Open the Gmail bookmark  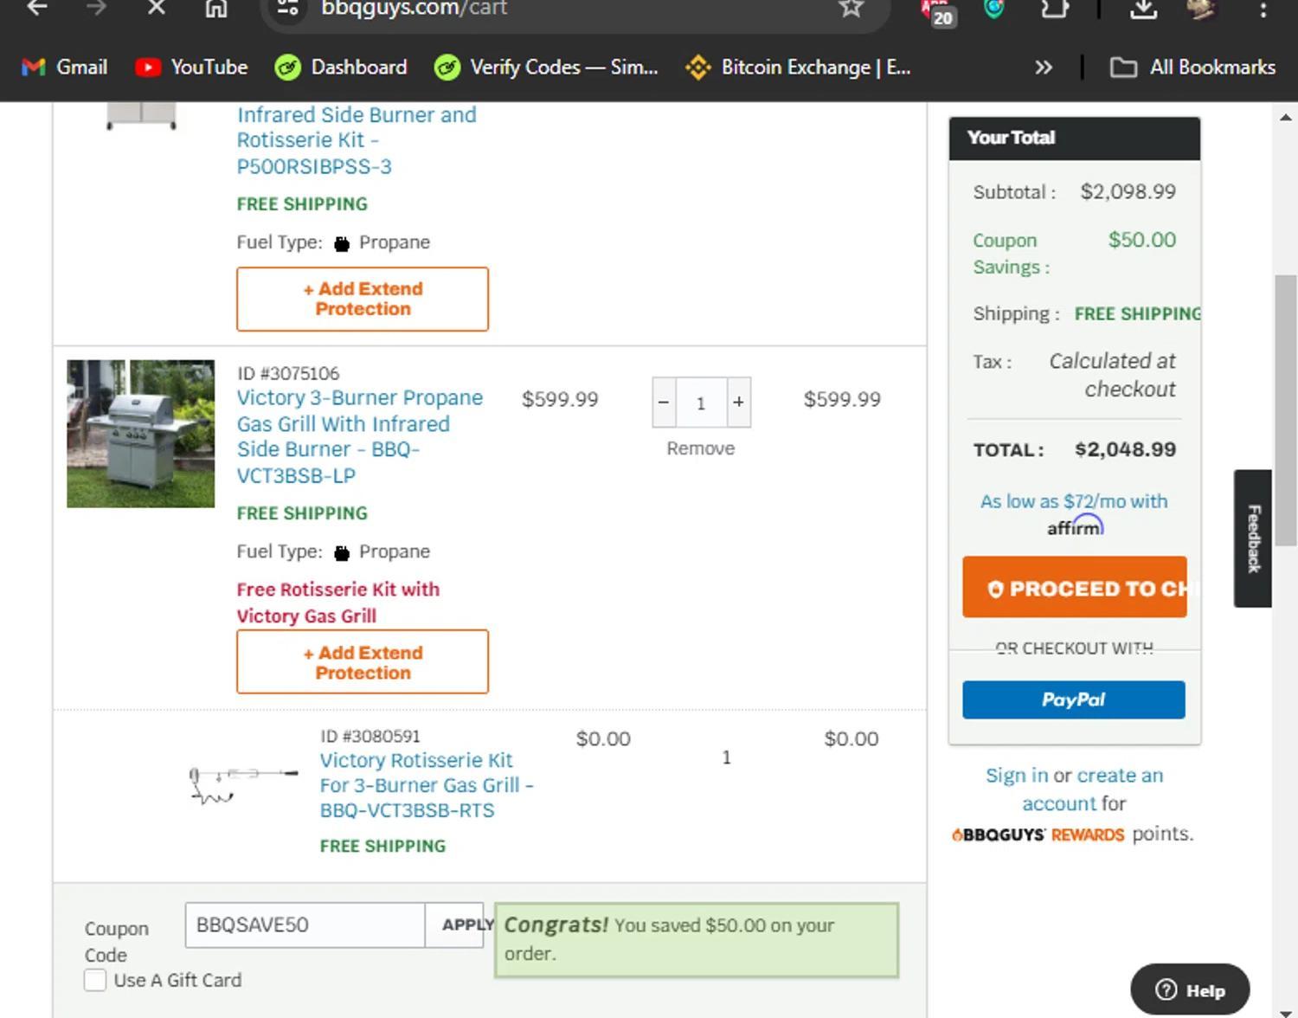tap(65, 68)
